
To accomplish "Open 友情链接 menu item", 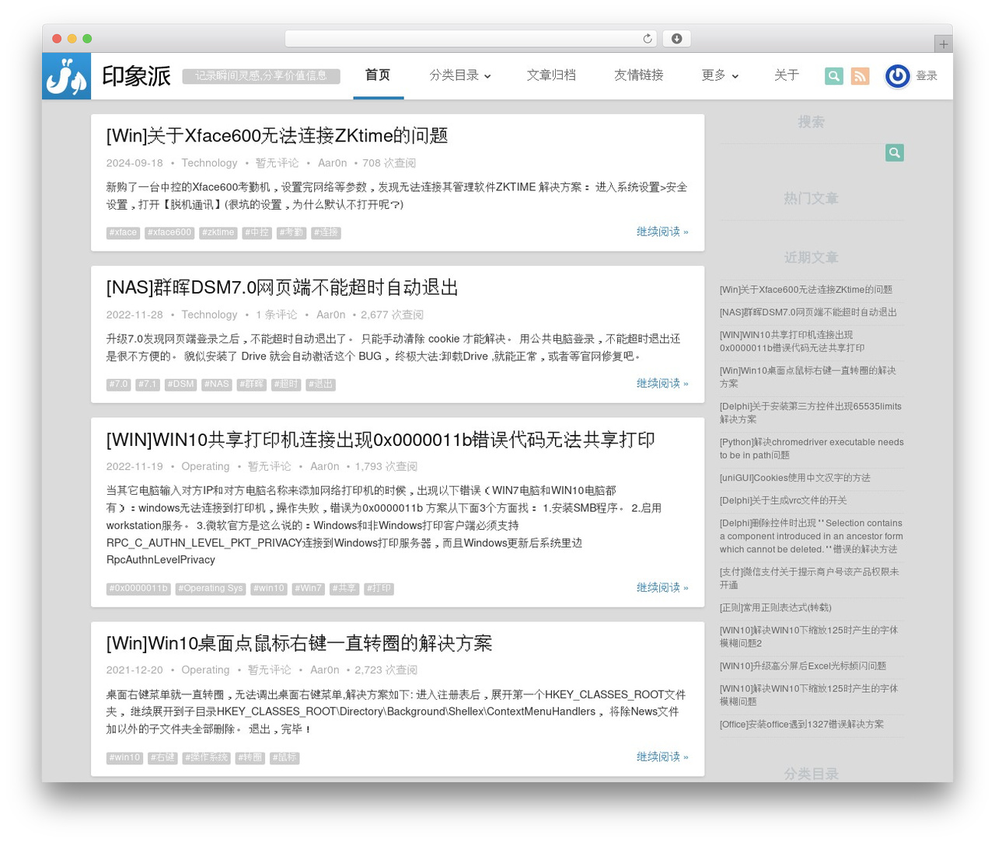I will (x=639, y=75).
